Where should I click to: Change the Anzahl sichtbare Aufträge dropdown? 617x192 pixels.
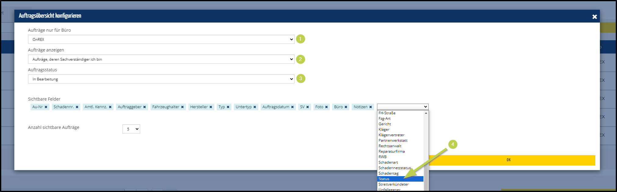pos(131,129)
